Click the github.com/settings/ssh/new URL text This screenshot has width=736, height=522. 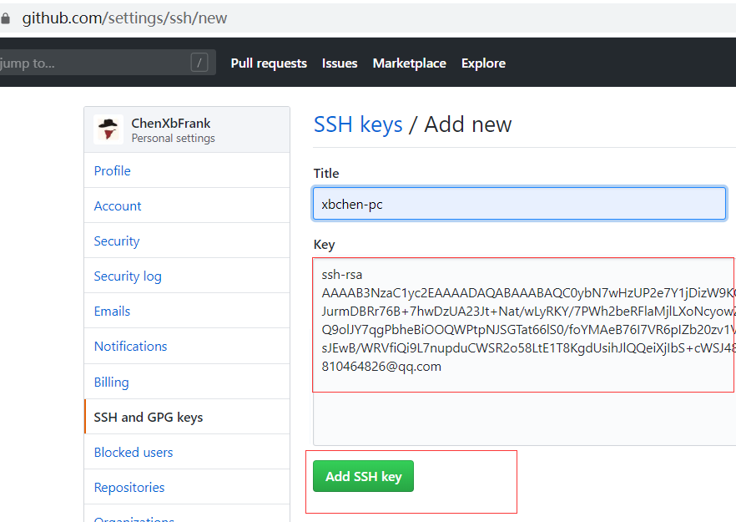pyautogui.click(x=124, y=18)
